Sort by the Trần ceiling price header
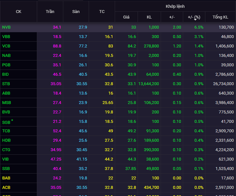The width and height of the screenshot is (236, 196). [x=50, y=11]
